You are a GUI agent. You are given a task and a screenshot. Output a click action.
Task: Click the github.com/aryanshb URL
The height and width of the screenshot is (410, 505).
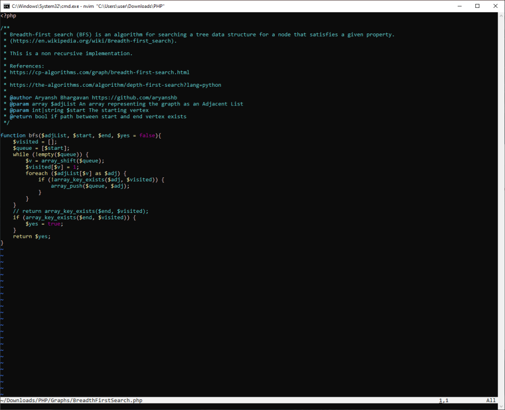(x=134, y=98)
